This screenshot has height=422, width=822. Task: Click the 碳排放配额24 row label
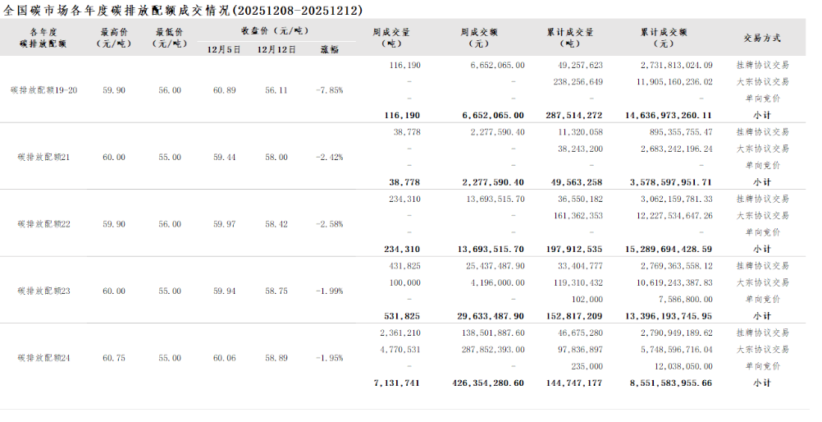coord(43,358)
